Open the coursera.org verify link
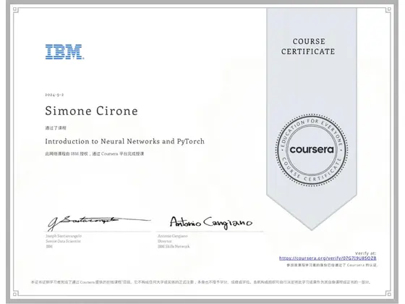This screenshot has width=405, height=304. [328, 258]
